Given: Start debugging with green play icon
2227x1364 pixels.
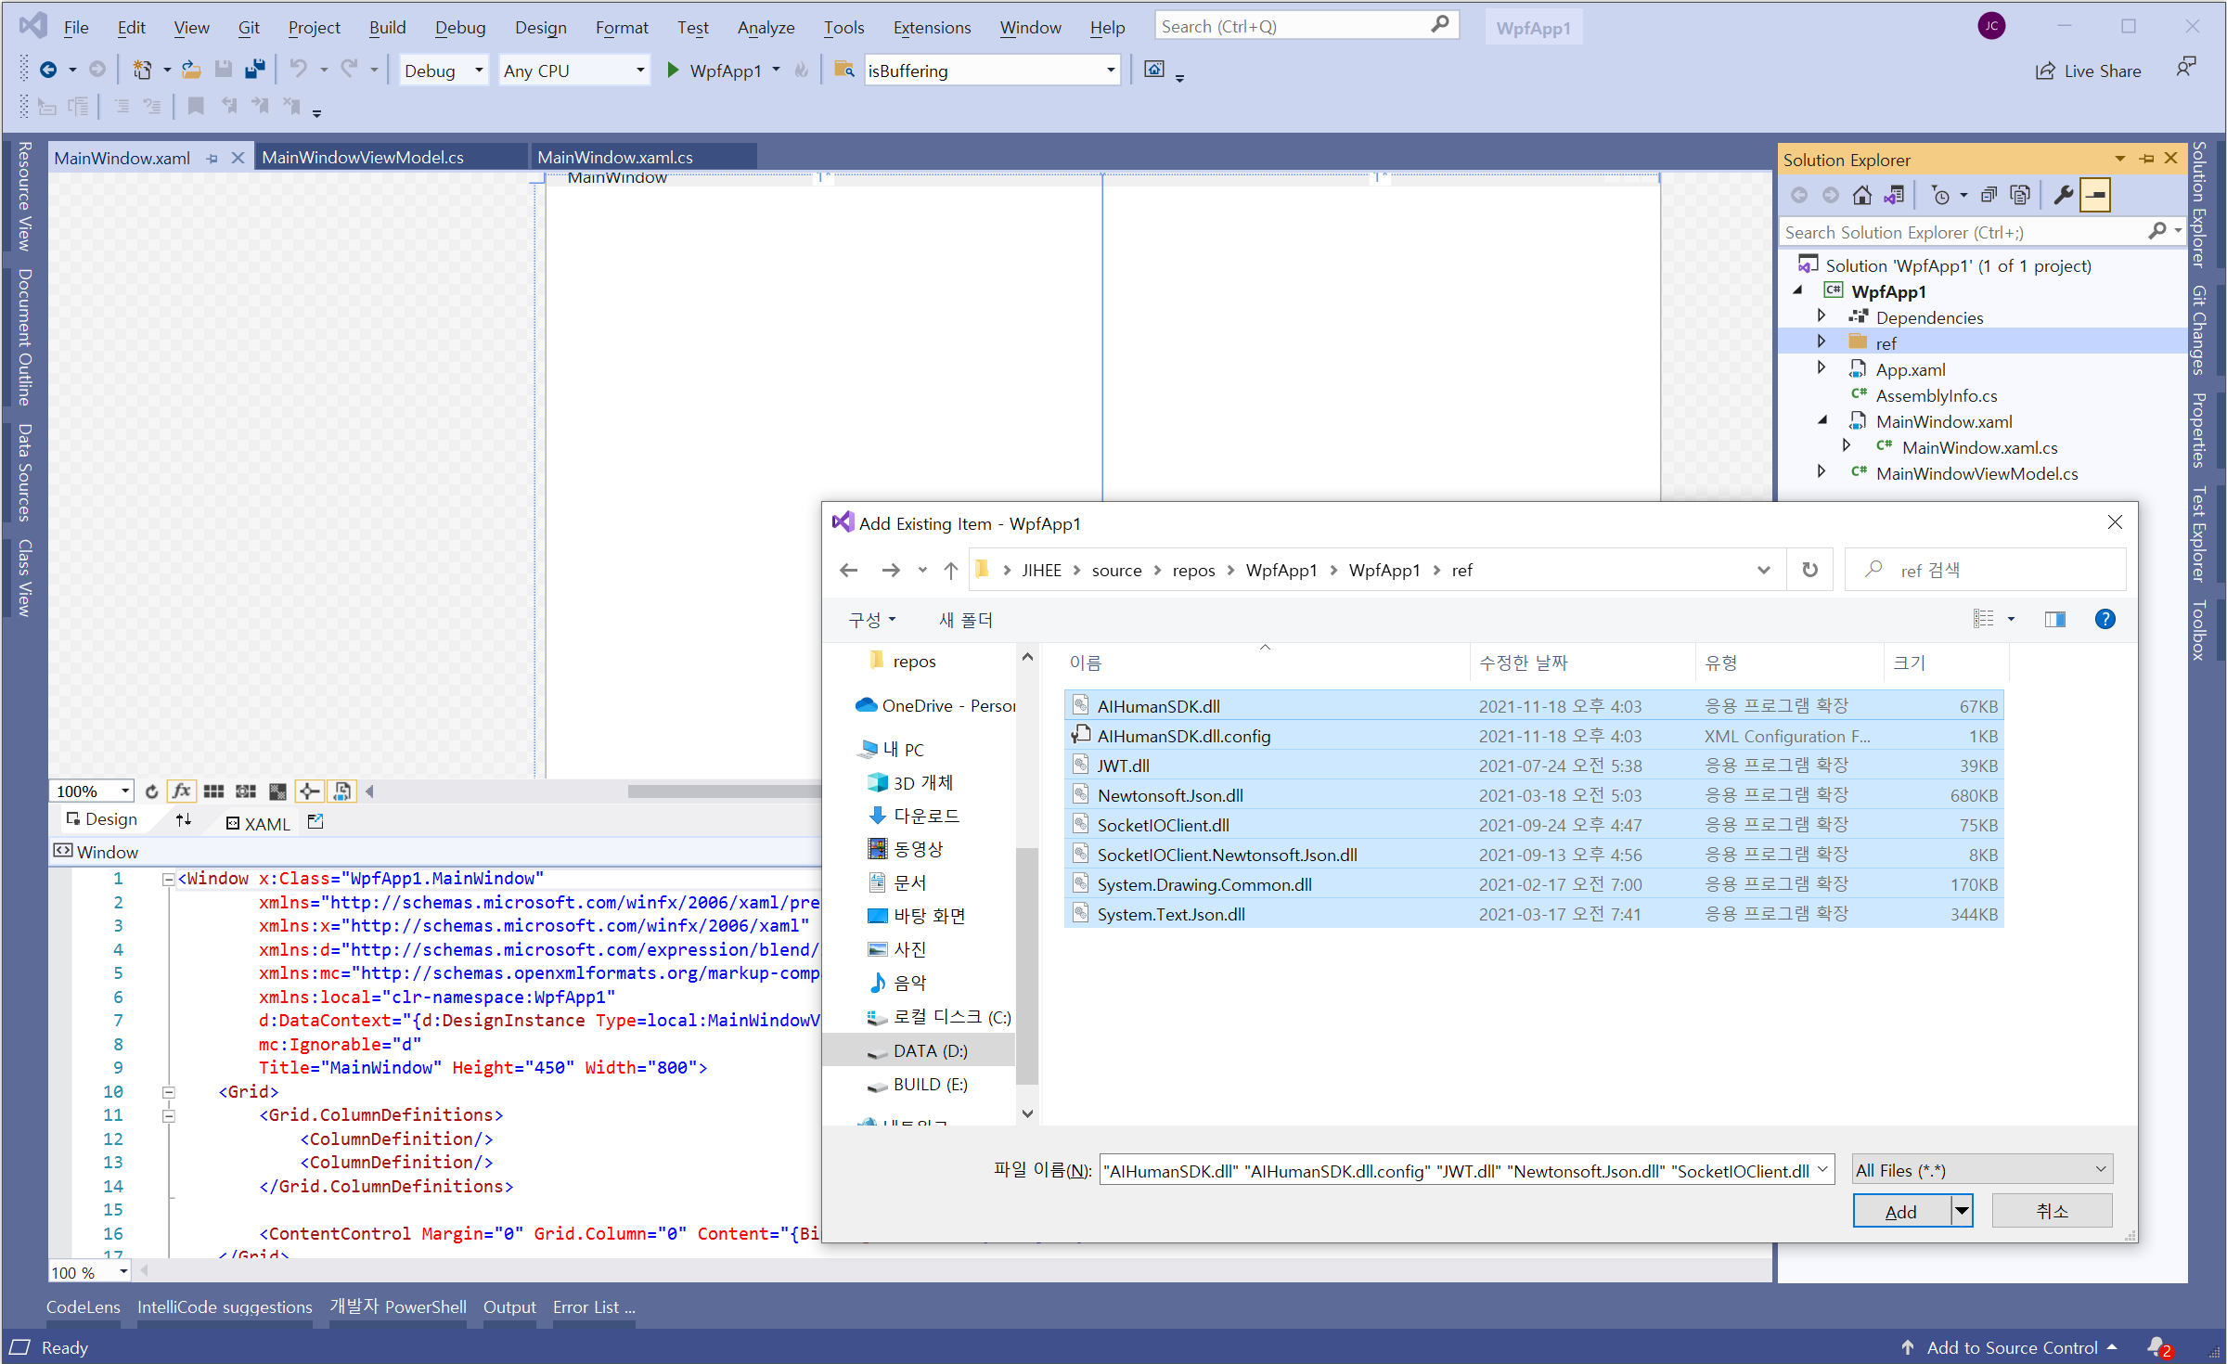Looking at the screenshot, I should tap(674, 71).
